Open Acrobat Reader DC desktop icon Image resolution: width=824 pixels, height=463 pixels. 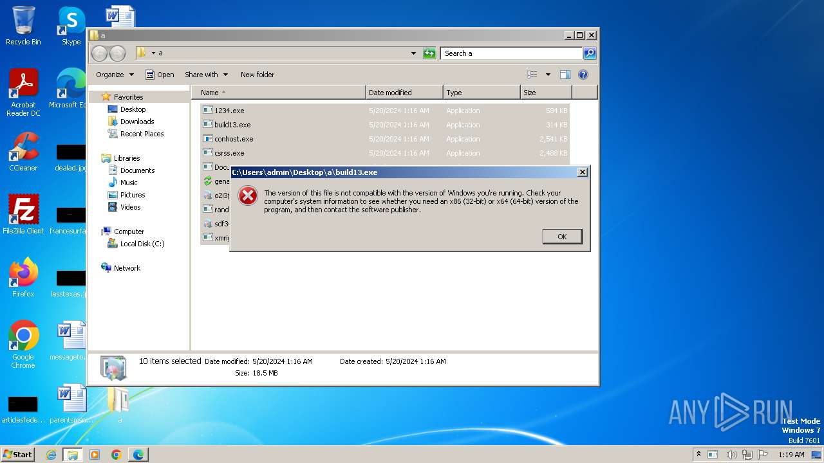pyautogui.click(x=23, y=93)
